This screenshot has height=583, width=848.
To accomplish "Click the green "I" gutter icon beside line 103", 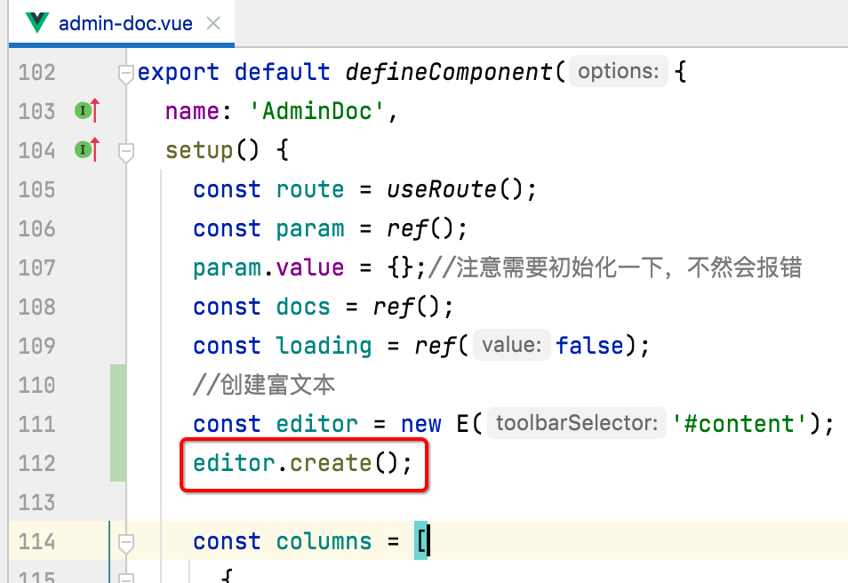I will [84, 110].
